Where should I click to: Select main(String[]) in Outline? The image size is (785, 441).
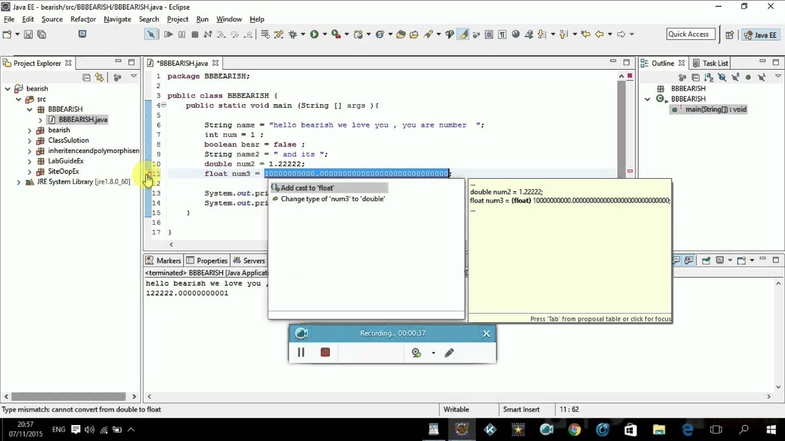[716, 110]
